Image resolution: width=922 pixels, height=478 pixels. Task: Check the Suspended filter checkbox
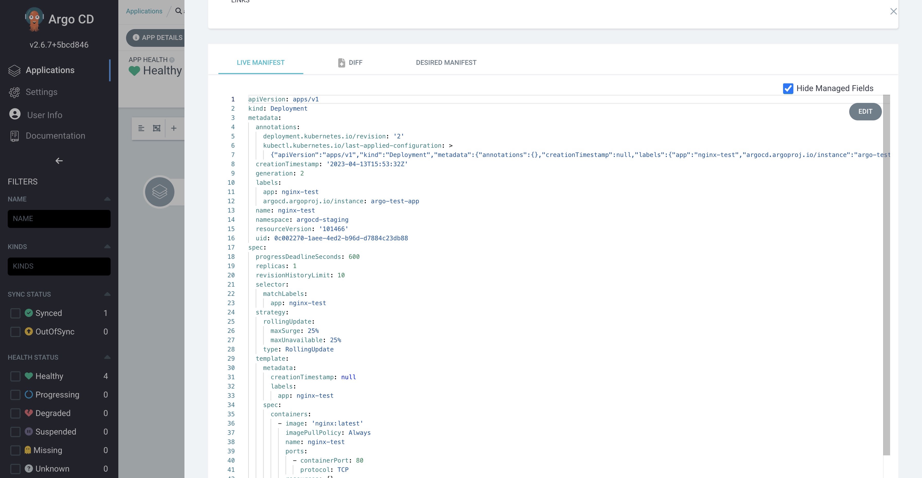[x=15, y=432]
